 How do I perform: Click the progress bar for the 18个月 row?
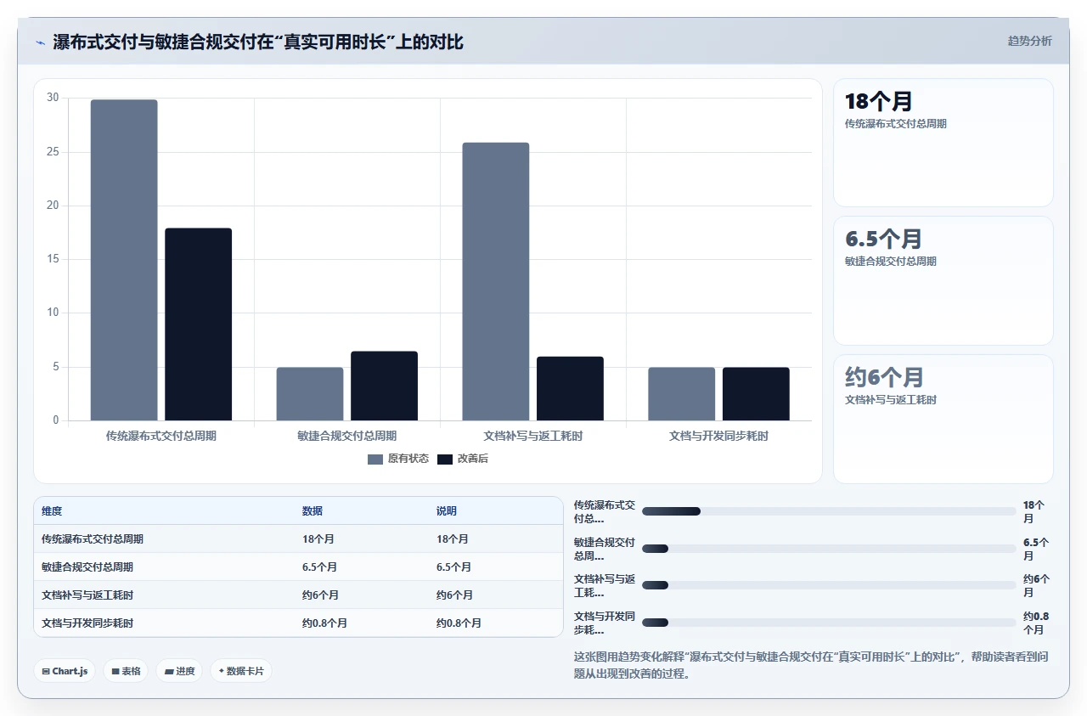829,511
